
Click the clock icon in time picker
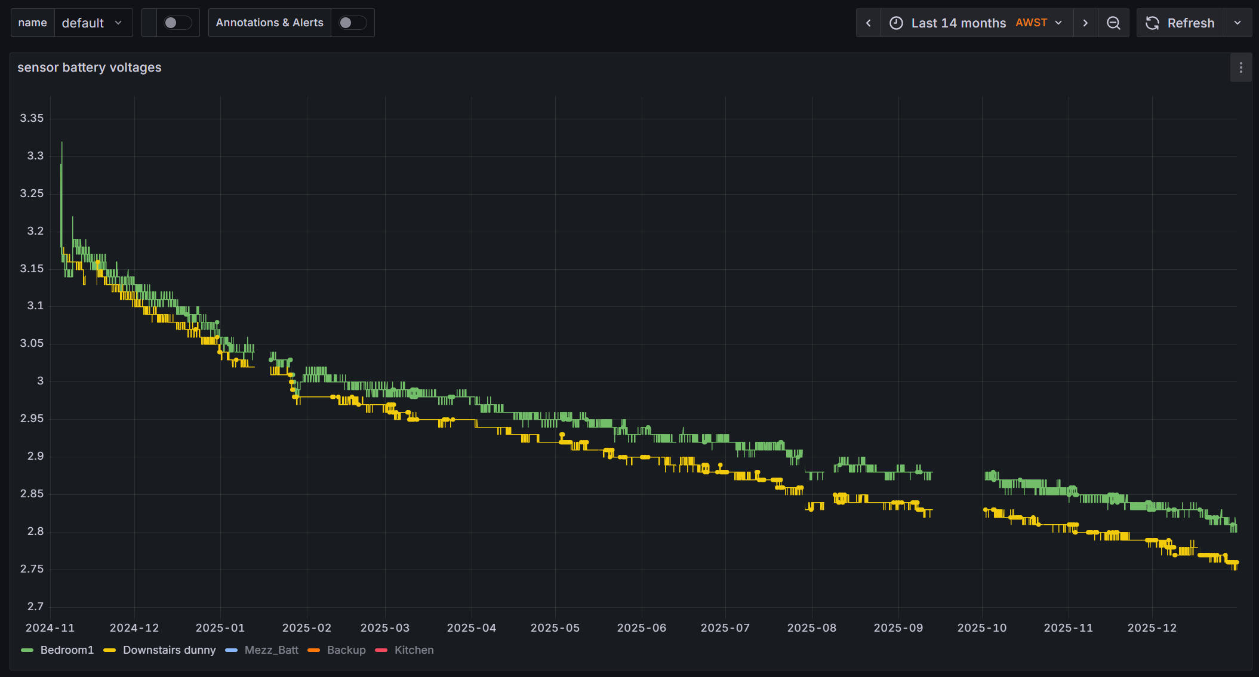pyautogui.click(x=896, y=23)
